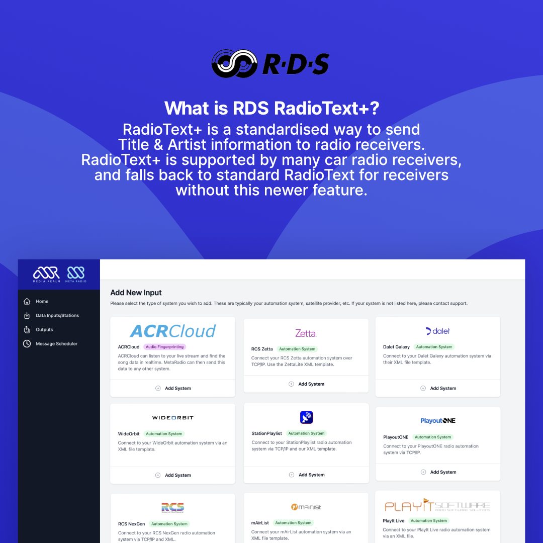Click the PlayoutONE logo
The image size is (543, 543).
coord(438,421)
